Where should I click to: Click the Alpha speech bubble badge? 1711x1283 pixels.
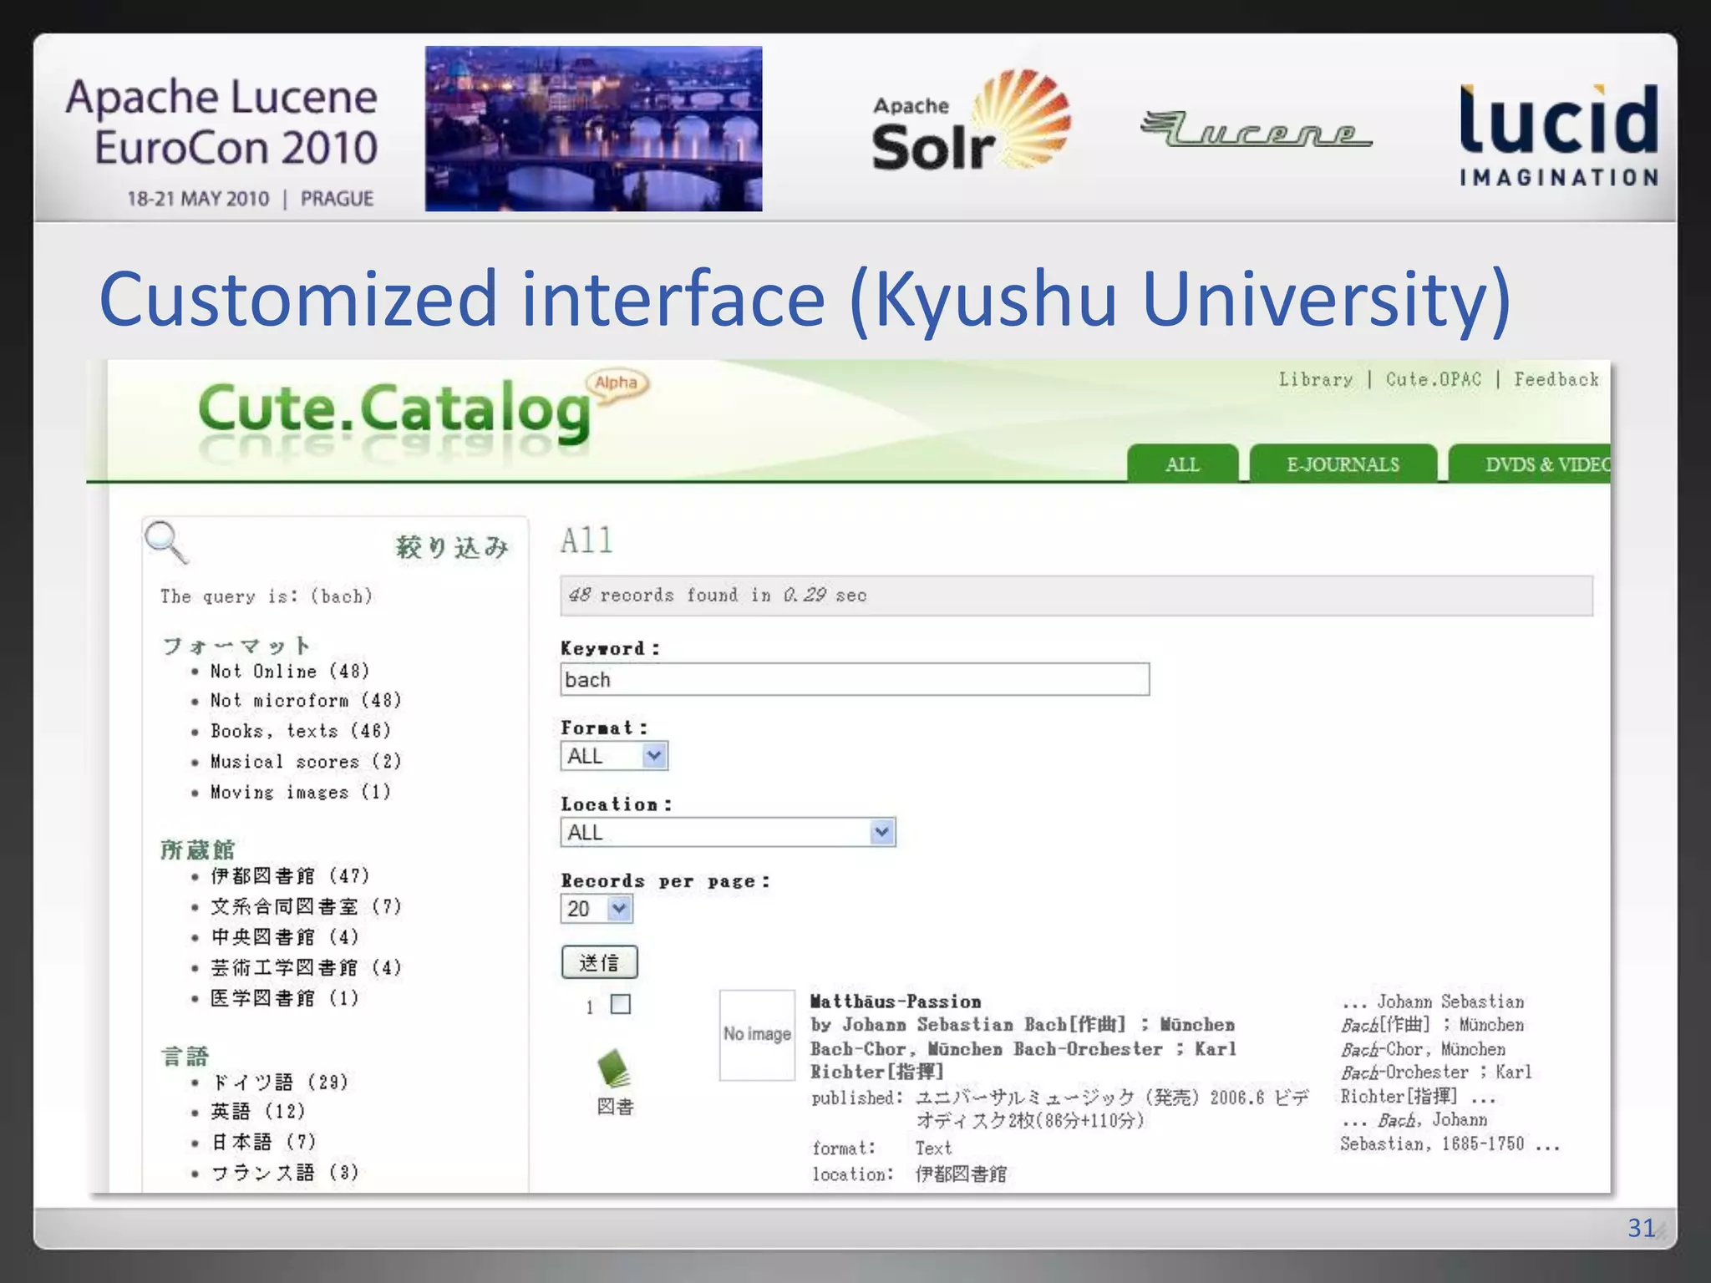pos(617,385)
